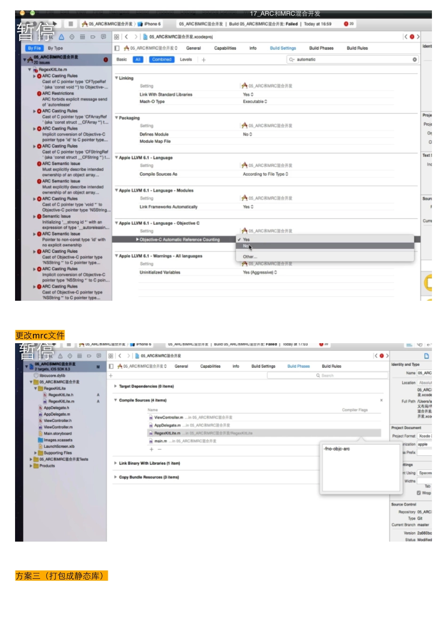Clear the 'automatic' search field with the x icon
Viewport: 447px width, 634px height.
[x=415, y=60]
